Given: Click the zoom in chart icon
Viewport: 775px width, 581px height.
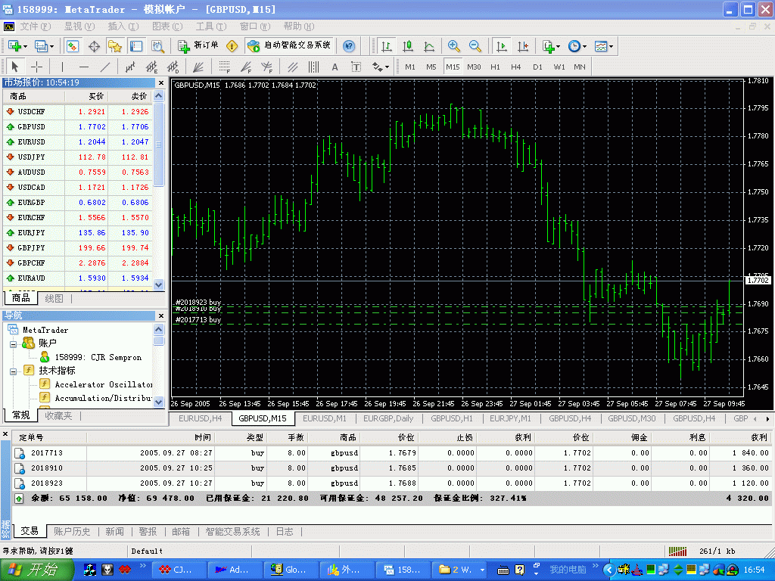Looking at the screenshot, I should [x=454, y=46].
